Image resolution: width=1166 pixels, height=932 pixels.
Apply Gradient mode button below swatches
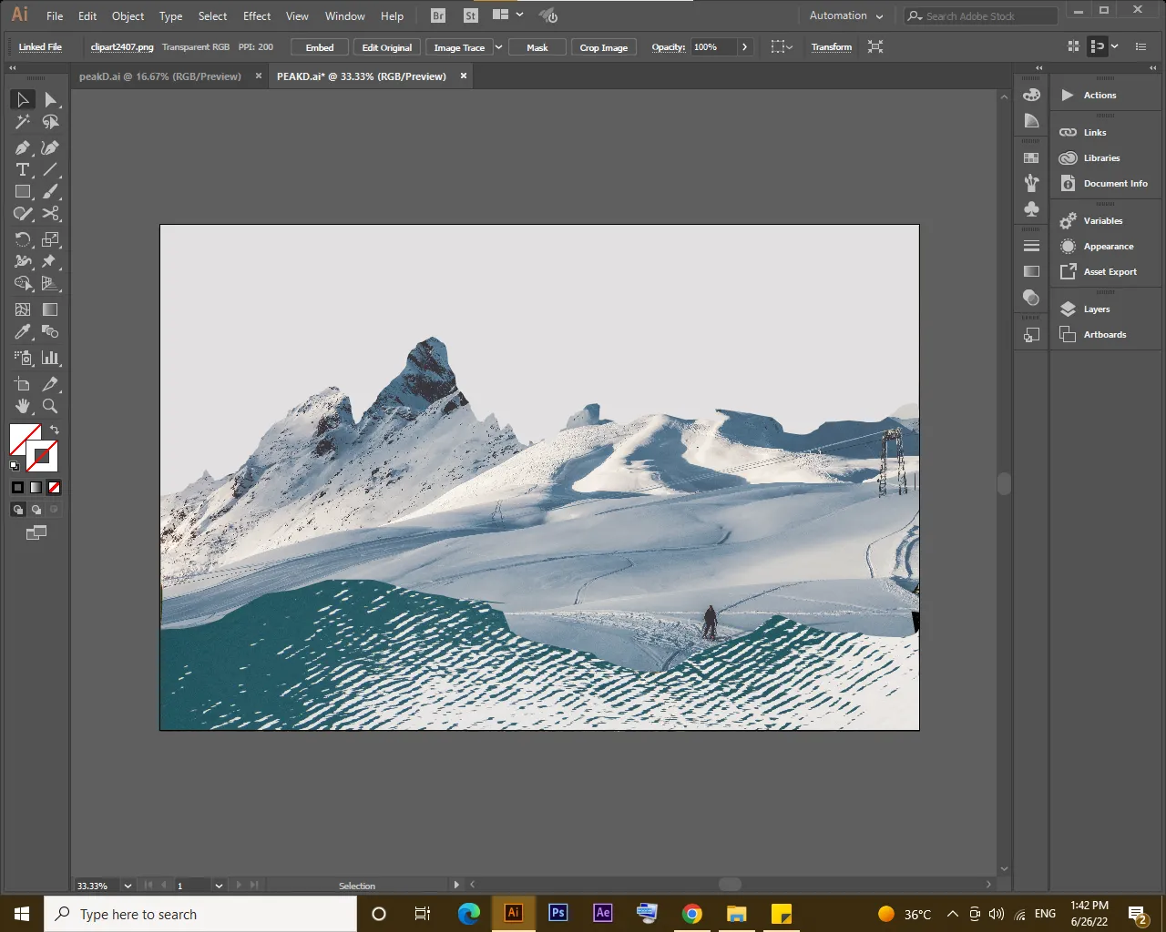tap(36, 488)
